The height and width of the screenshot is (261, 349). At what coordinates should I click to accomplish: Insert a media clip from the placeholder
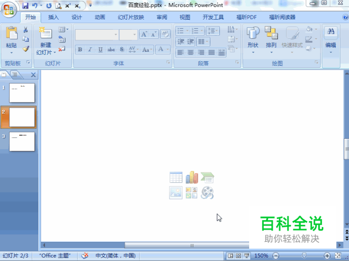click(207, 193)
